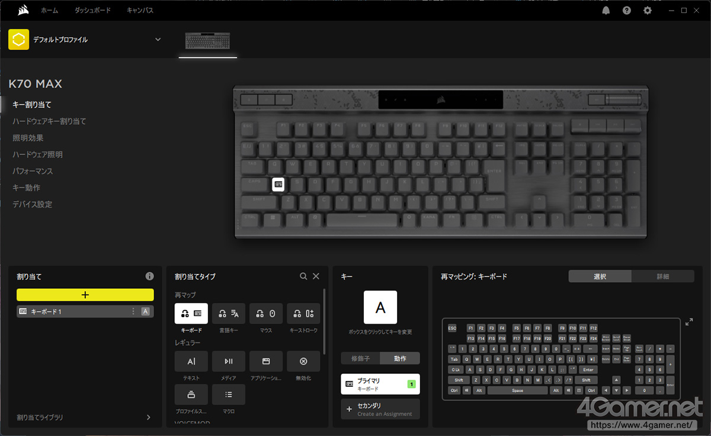Select the マクロ assignment icon
The height and width of the screenshot is (436, 711).
coord(229,395)
